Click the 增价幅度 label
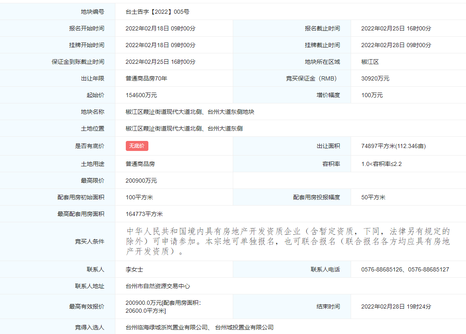Viewport: 466px width, 334px height. click(328, 95)
